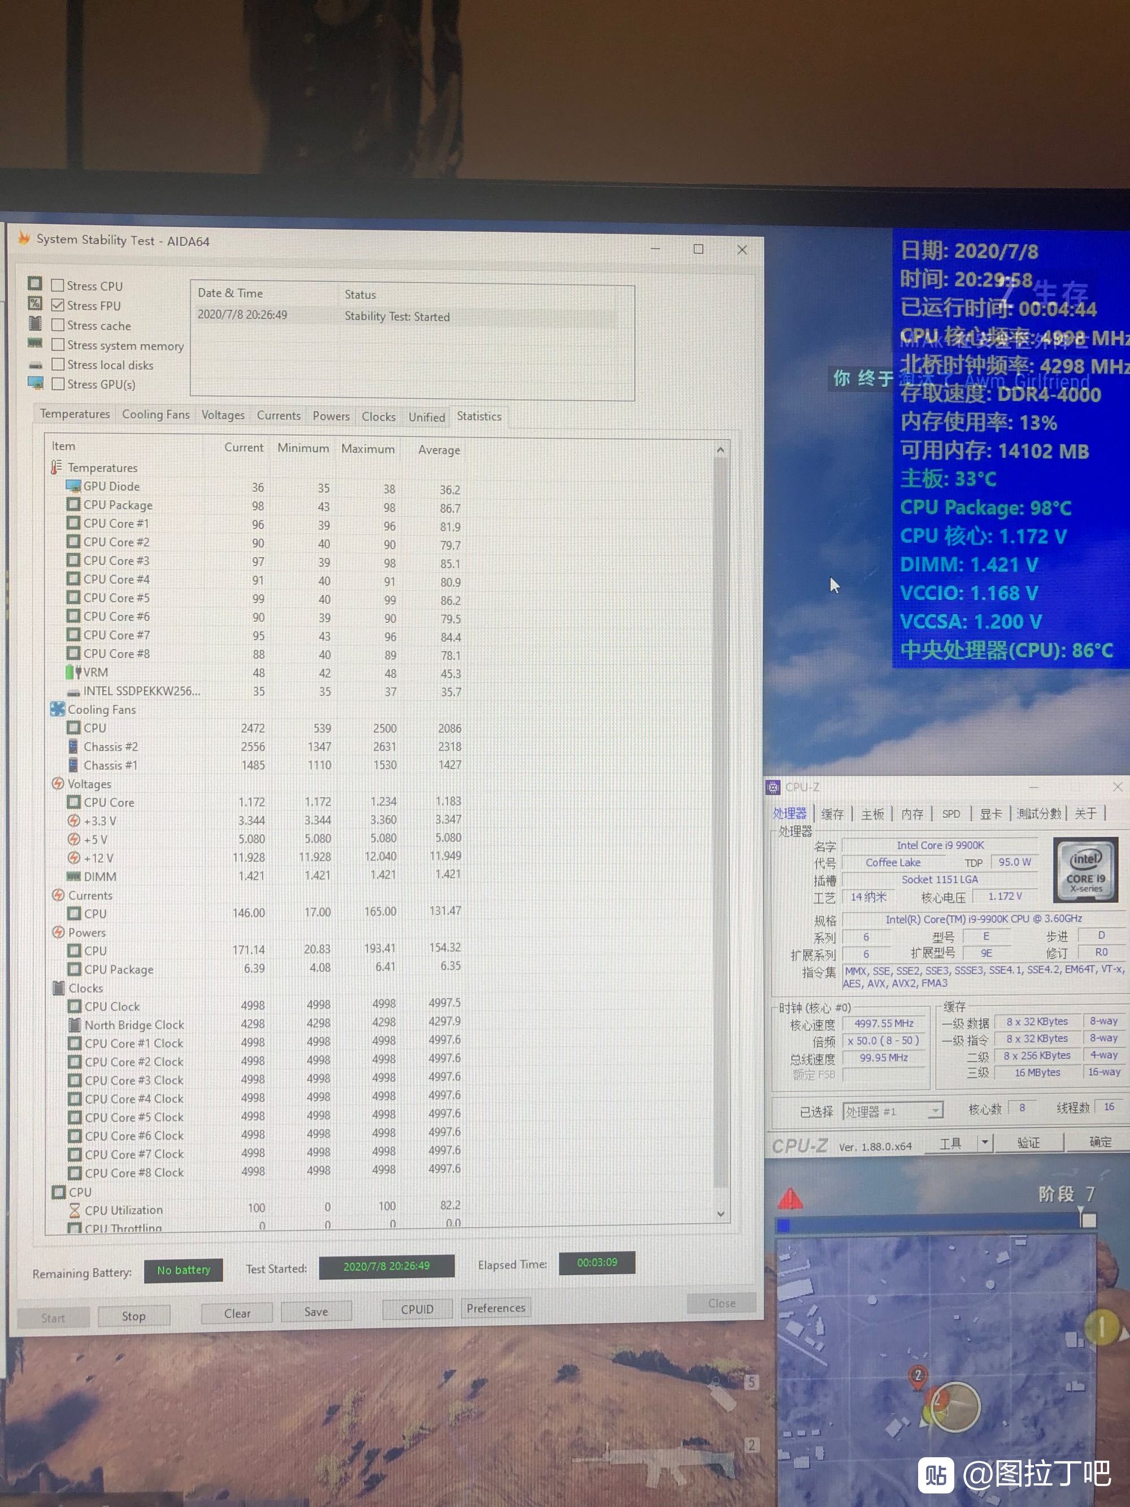Screen dimensions: 1130x1507
Task: Open the Unified tab
Action: click(427, 417)
